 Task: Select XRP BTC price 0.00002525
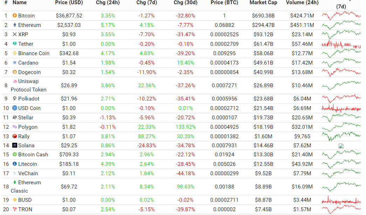tap(224, 35)
